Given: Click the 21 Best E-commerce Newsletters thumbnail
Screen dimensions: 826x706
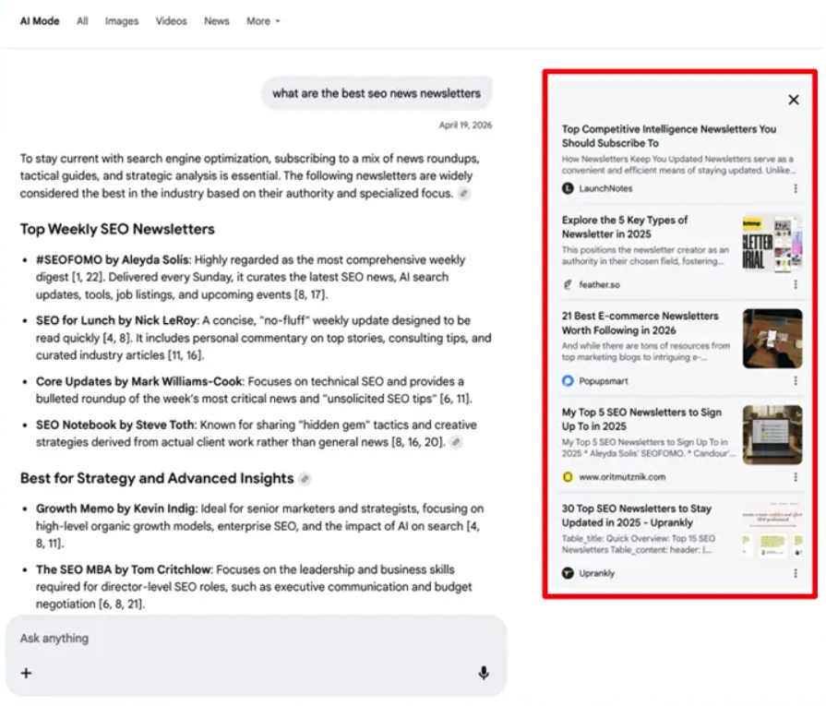Looking at the screenshot, I should [x=772, y=339].
